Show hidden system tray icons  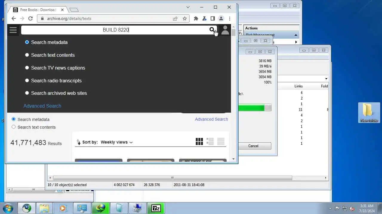pyautogui.click(x=330, y=208)
